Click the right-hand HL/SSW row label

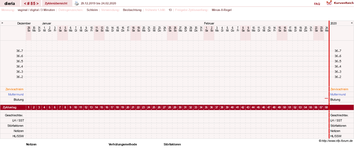336,136
